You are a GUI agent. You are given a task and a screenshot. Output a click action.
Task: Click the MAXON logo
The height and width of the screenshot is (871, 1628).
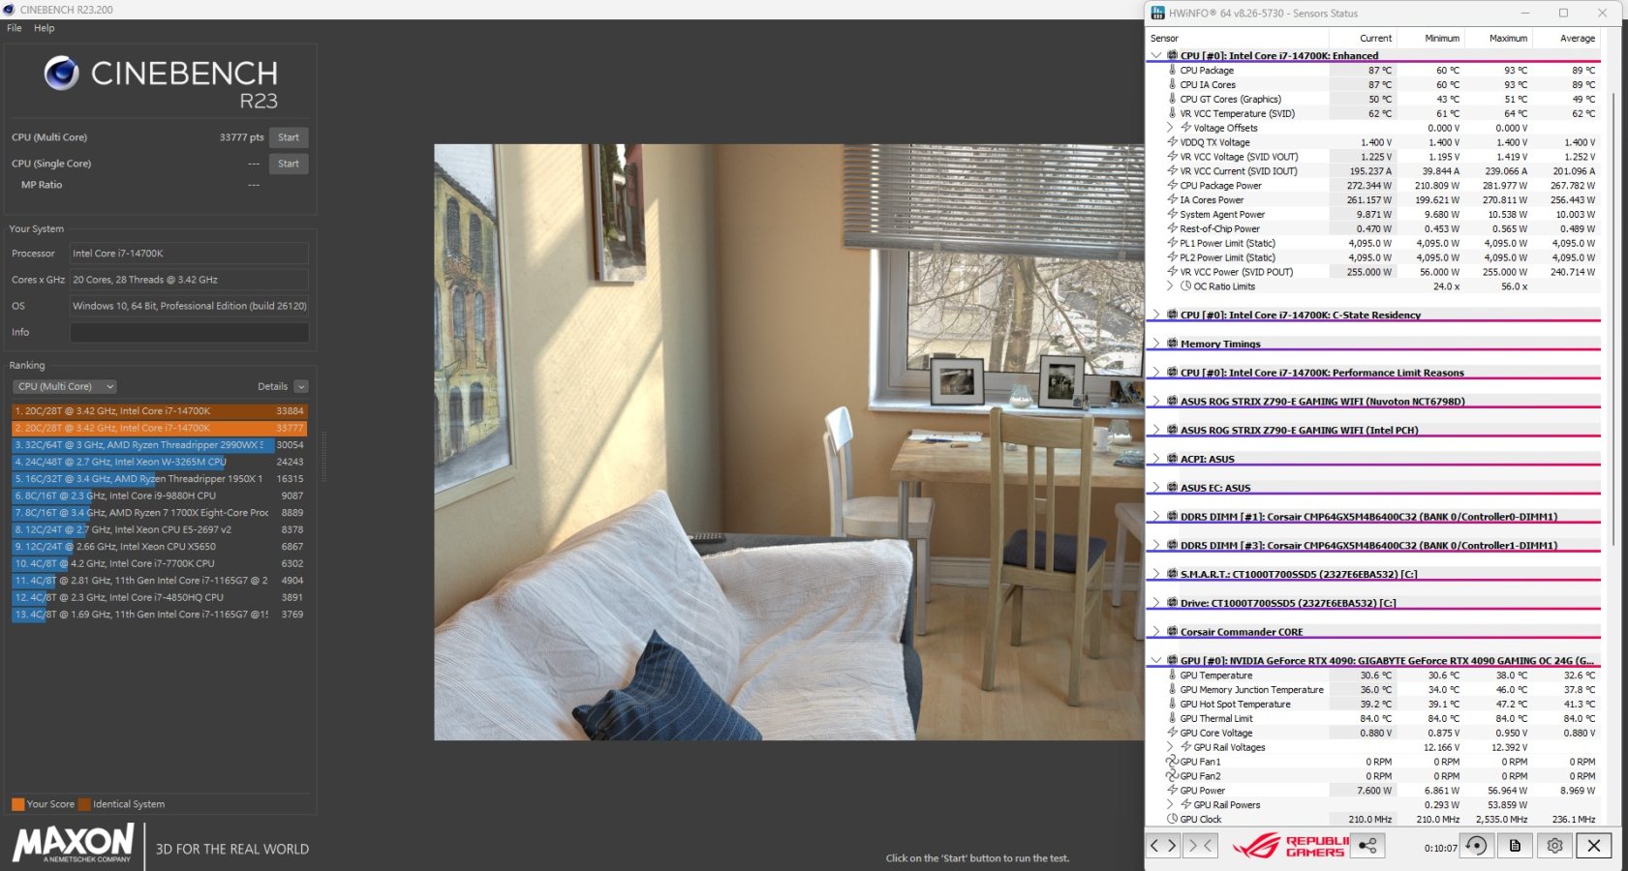point(74,843)
